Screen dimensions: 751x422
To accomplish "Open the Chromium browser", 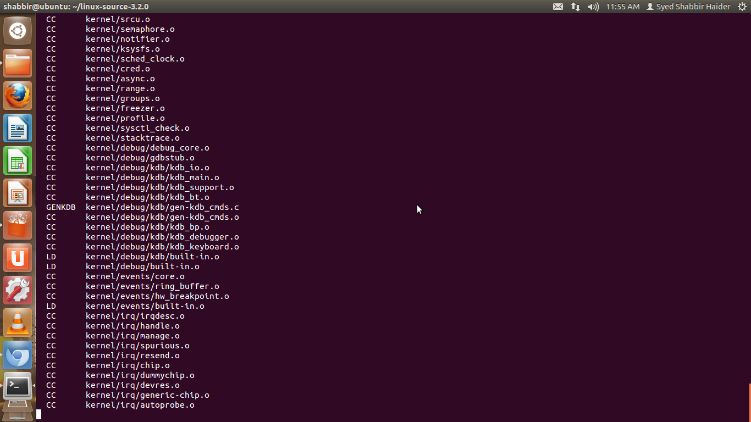I will tap(18, 356).
